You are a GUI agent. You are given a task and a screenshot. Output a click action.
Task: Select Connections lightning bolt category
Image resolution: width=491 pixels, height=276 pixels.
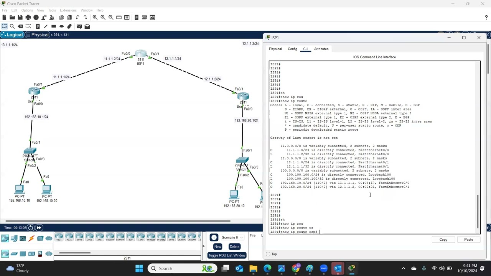coord(31,238)
